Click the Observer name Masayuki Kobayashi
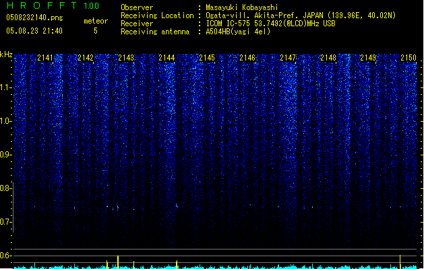 [242, 7]
